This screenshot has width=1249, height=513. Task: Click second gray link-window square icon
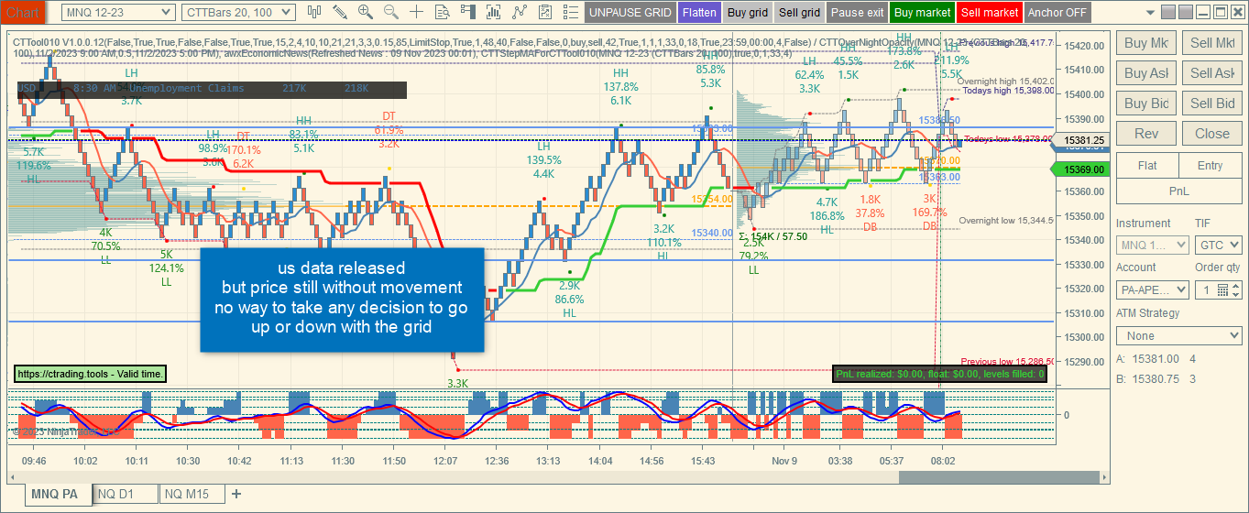(x=1187, y=12)
